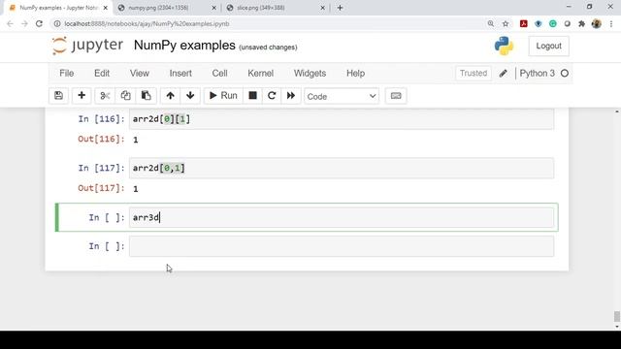Open the Edit menu

click(102, 74)
